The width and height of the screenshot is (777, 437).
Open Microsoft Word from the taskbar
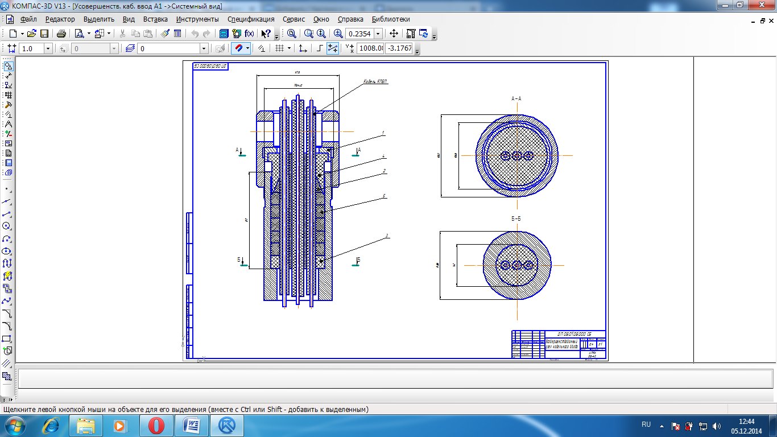[192, 426]
